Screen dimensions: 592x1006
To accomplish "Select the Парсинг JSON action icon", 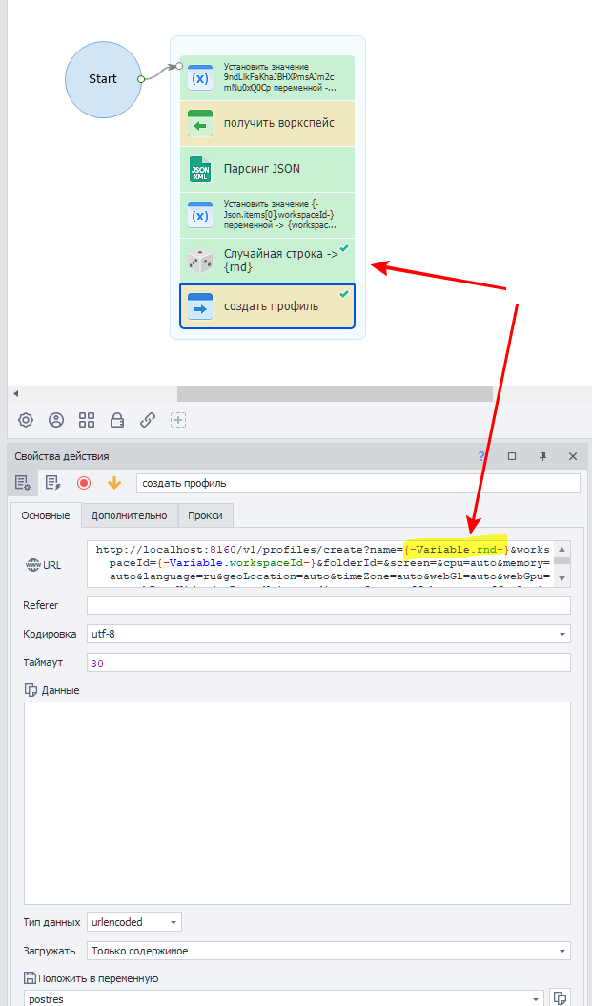I will coord(200,169).
